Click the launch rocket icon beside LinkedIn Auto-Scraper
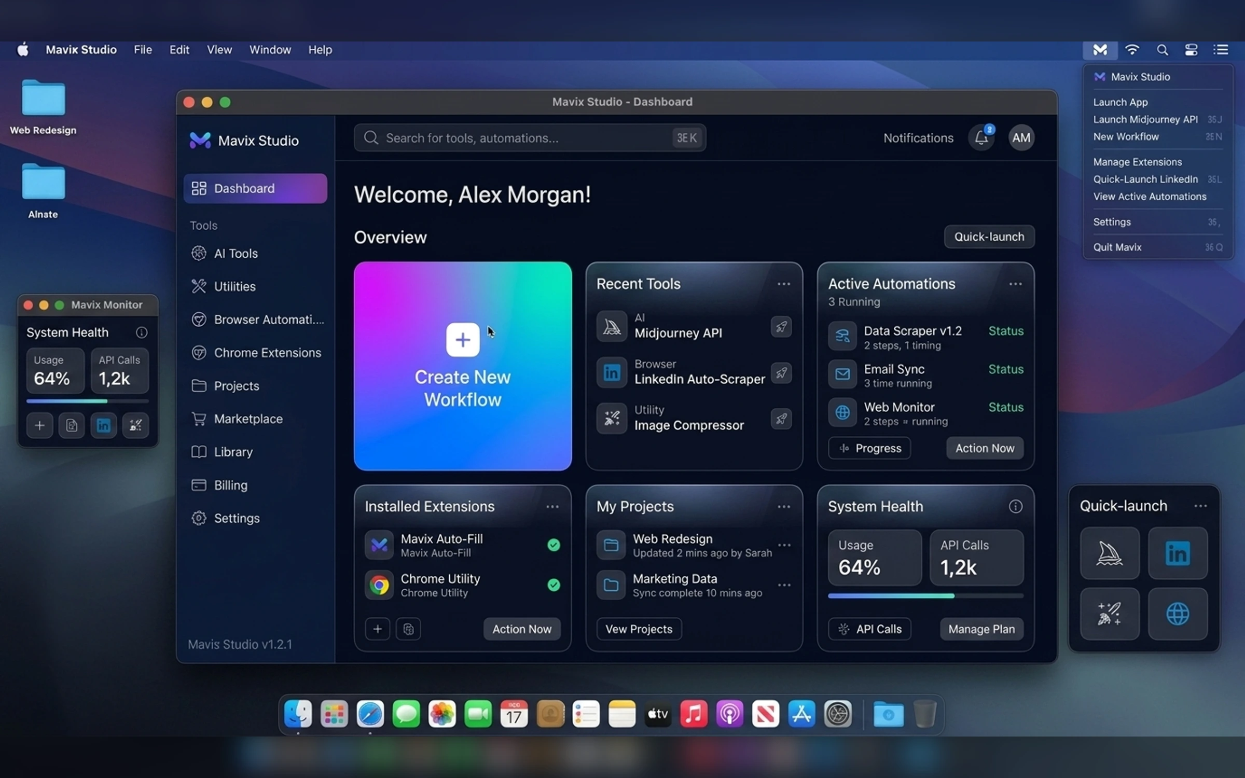Viewport: 1245px width, 778px height. click(x=781, y=373)
